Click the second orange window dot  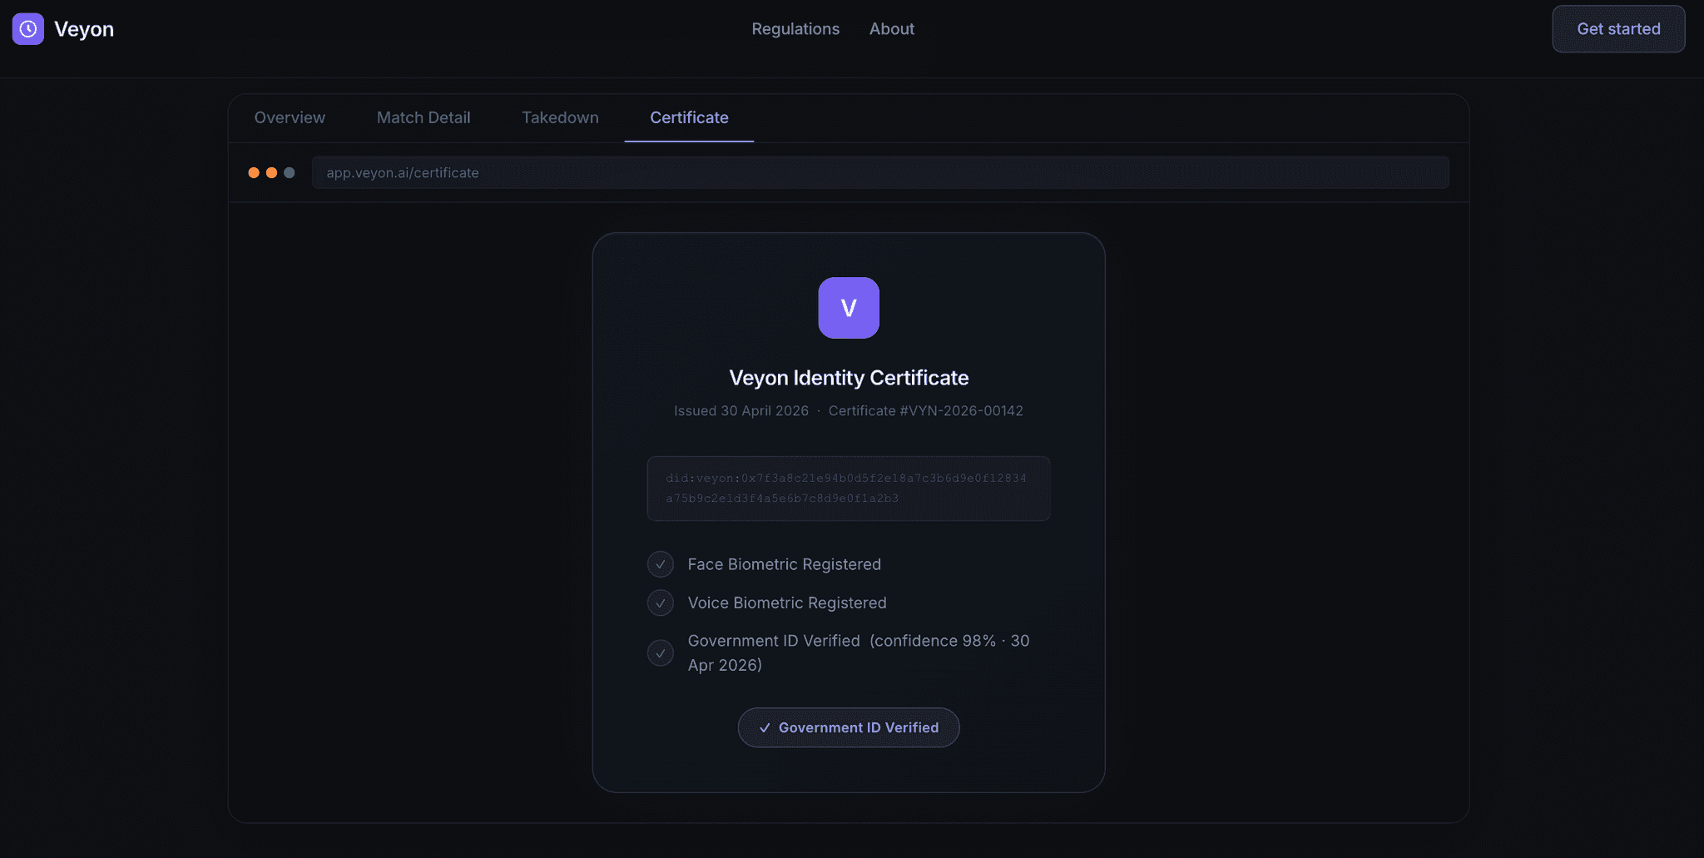tap(271, 173)
